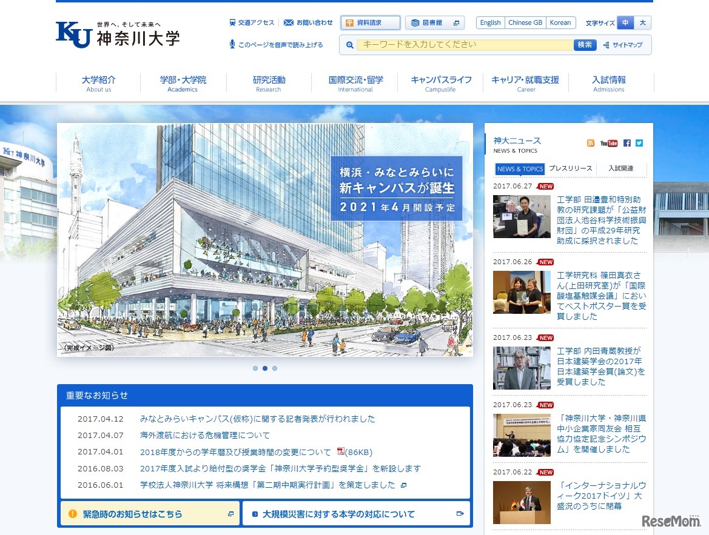Switch to the プレスリリース tab
The image size is (709, 535).
click(570, 168)
